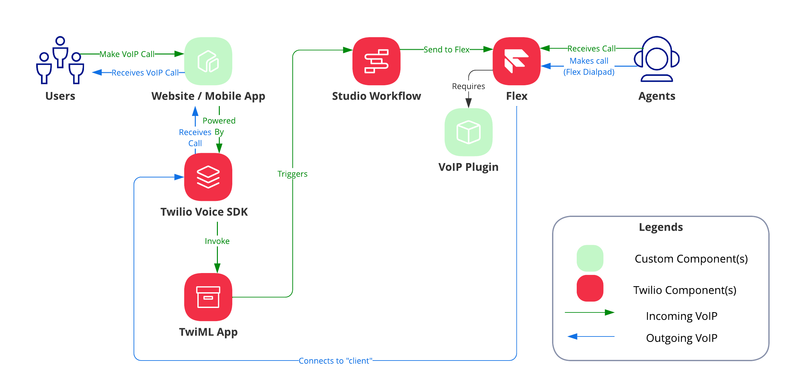Click the Studio Workflow icon

point(376,61)
